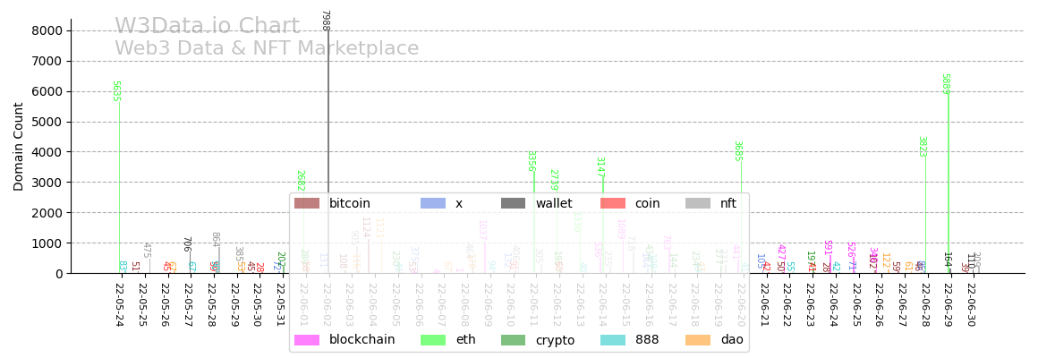1038x358 pixels.
Task: Click the W3Data.io Chart title
Action: [x=207, y=27]
